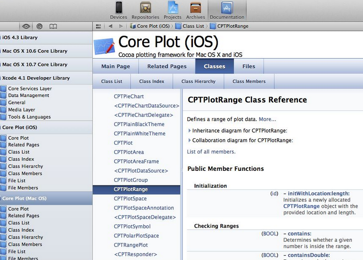Open the List of all members link
This screenshot has width=363, height=260.
point(211,152)
